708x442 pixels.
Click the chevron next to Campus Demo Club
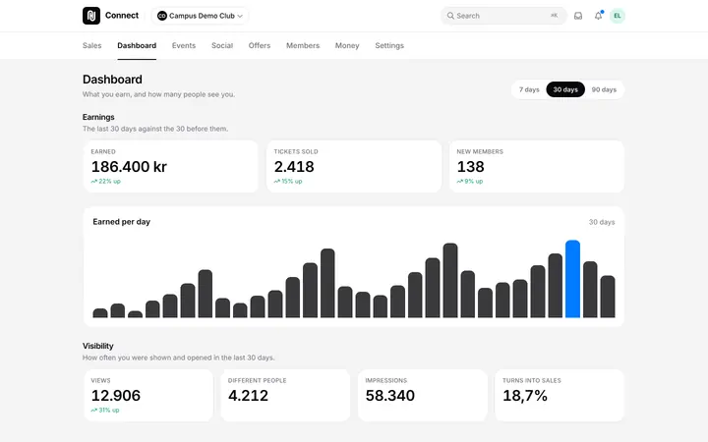tap(240, 16)
